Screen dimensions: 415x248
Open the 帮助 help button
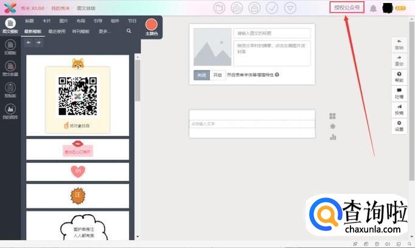tap(399, 77)
